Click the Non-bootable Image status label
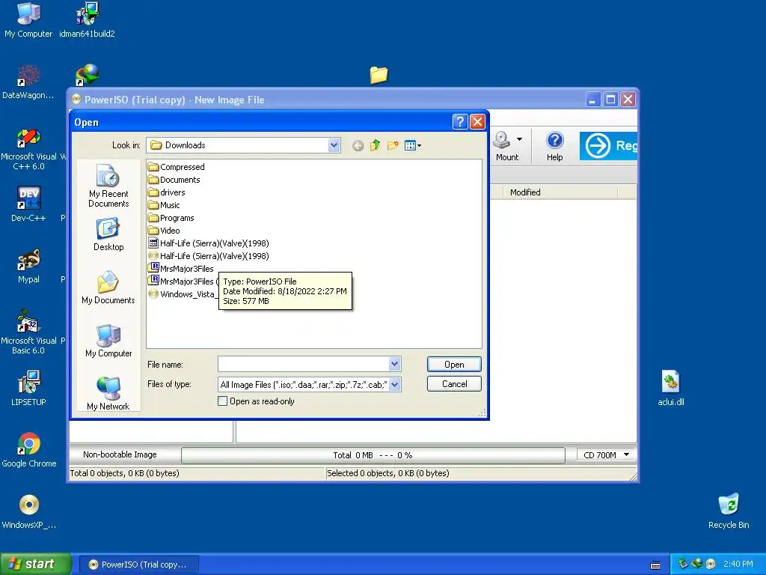The width and height of the screenshot is (766, 575). (120, 454)
